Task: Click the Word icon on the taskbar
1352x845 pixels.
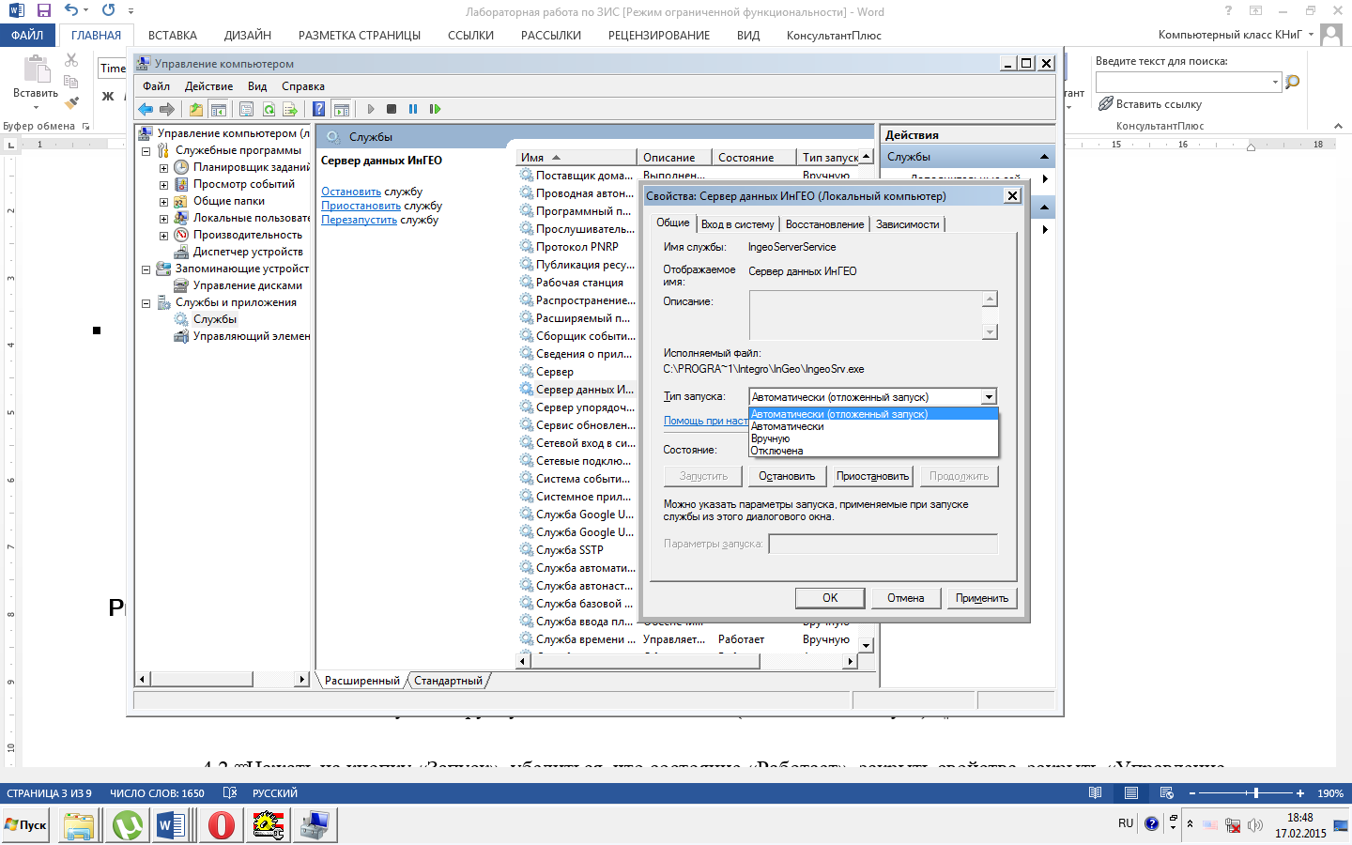Action: pos(171,825)
